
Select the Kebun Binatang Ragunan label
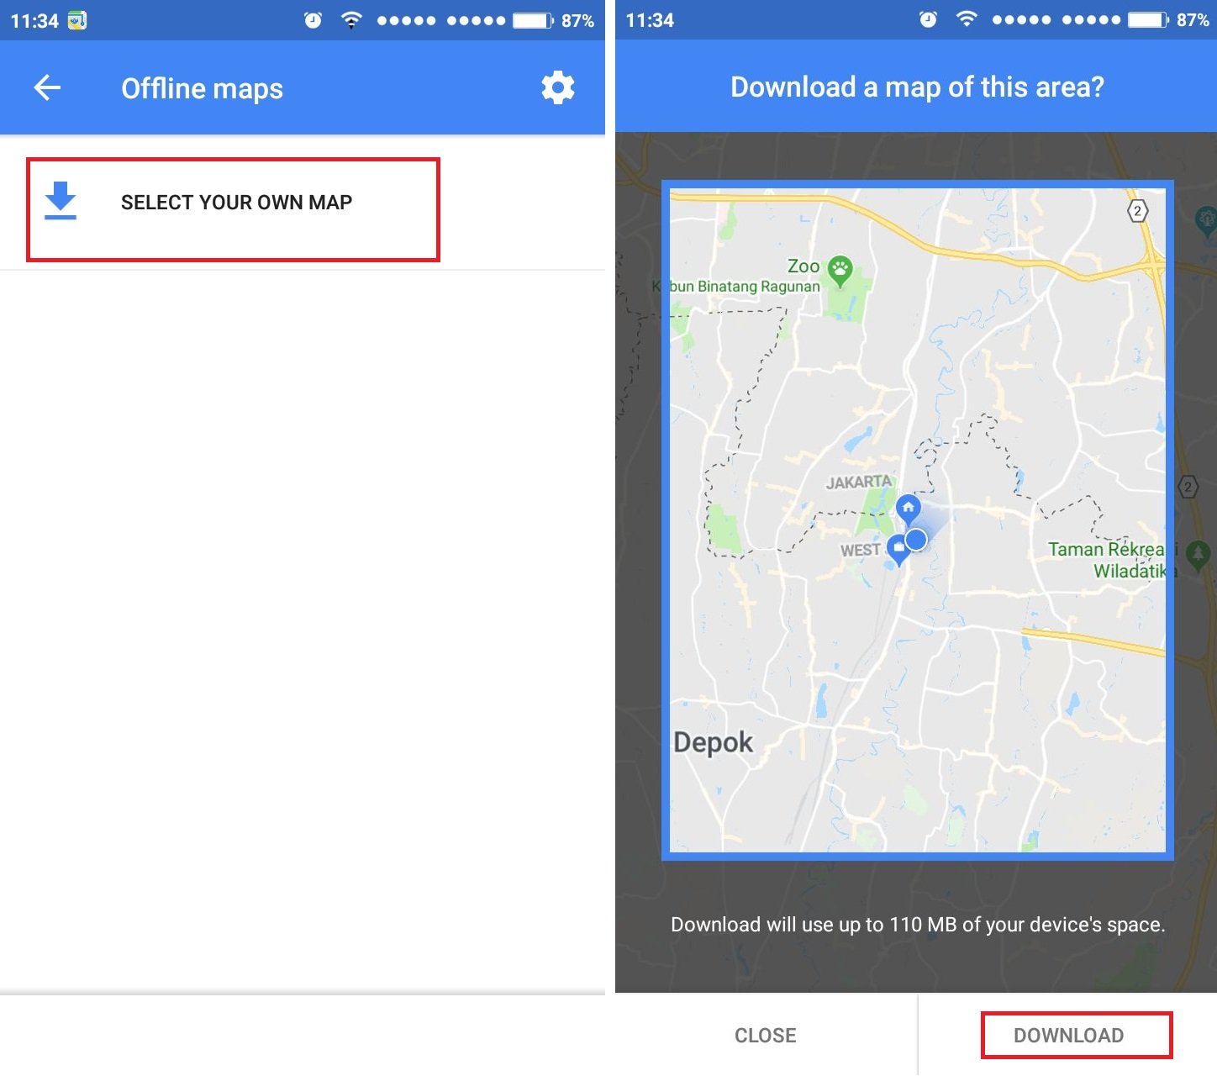tap(736, 287)
